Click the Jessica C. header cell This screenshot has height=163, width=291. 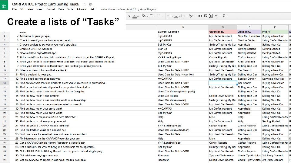[249, 32]
